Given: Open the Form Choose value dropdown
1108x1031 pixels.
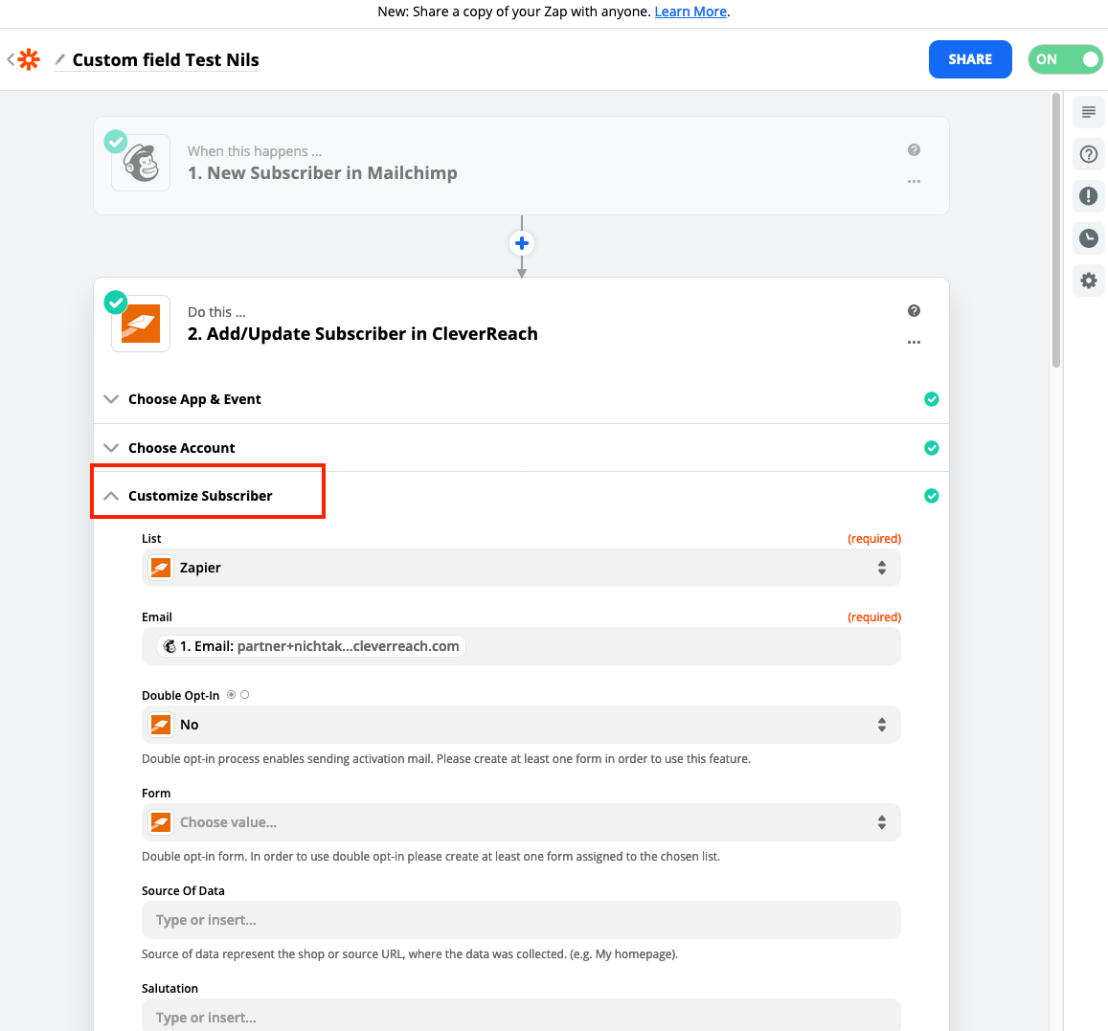Looking at the screenshot, I should tap(521, 822).
